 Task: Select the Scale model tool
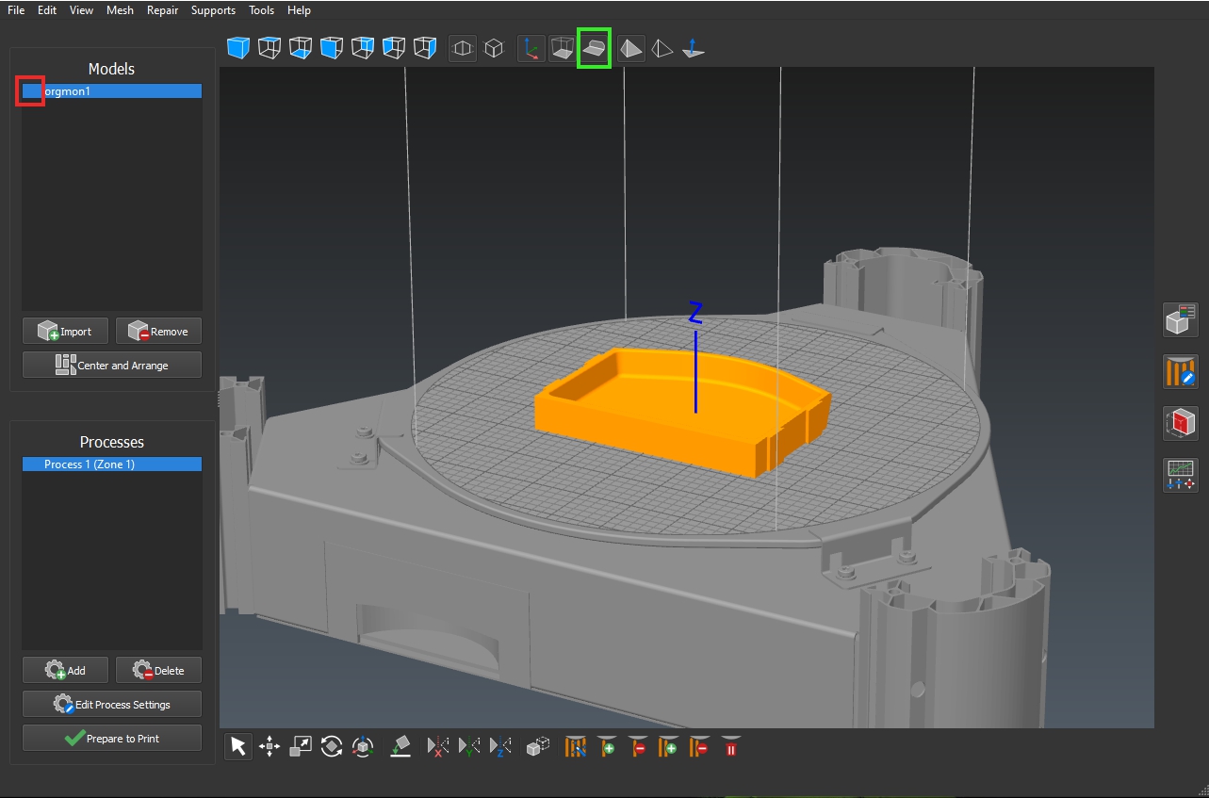click(x=301, y=747)
